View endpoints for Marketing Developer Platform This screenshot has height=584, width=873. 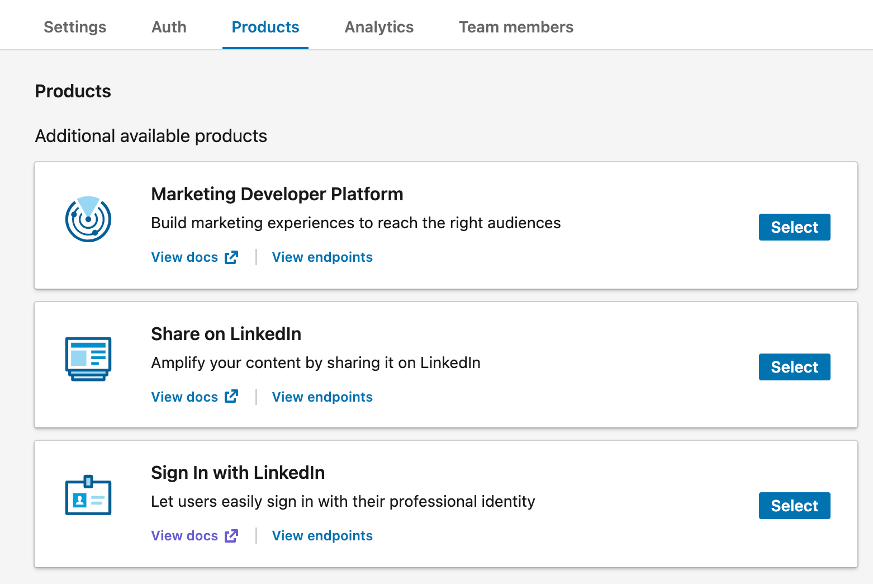(x=322, y=257)
